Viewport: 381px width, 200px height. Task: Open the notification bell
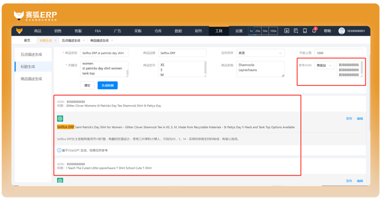tap(314, 31)
